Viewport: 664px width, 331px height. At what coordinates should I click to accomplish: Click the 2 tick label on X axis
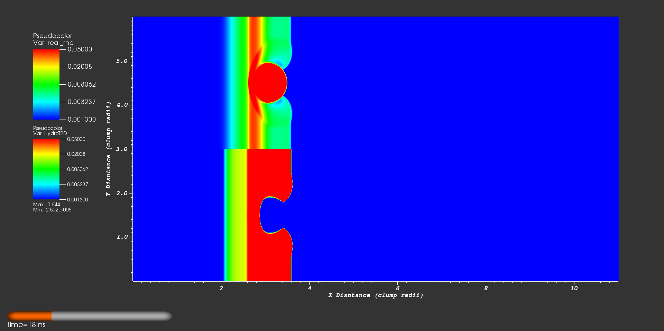[x=221, y=289]
